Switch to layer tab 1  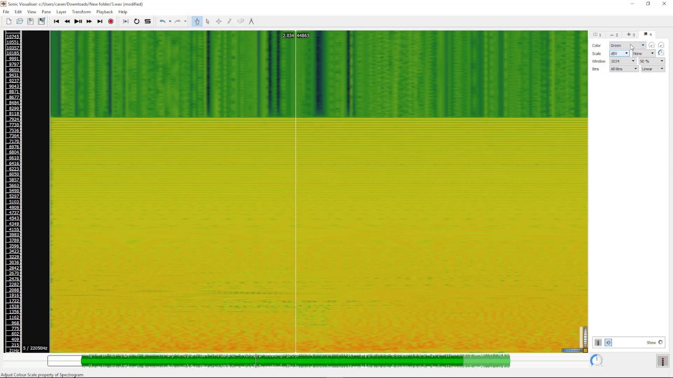coord(597,35)
